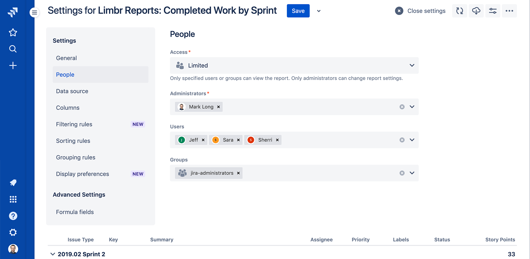
Task: Open starred items from sidebar star icon
Action: [13, 33]
